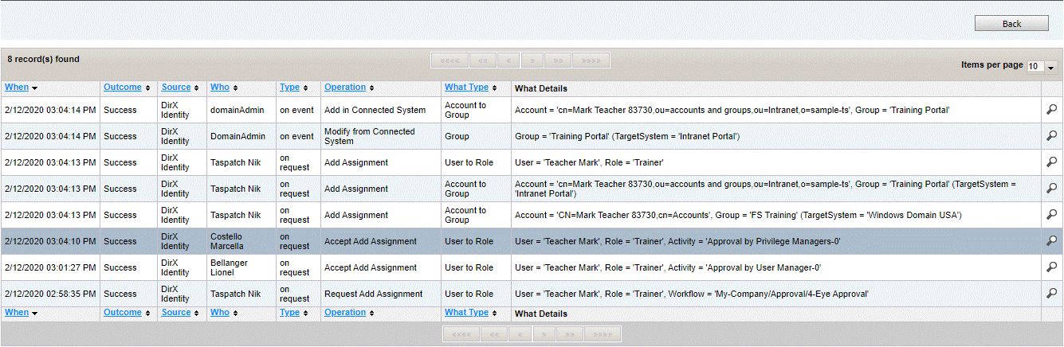Click the Back button
The width and height of the screenshot is (1064, 347).
pos(1011,24)
